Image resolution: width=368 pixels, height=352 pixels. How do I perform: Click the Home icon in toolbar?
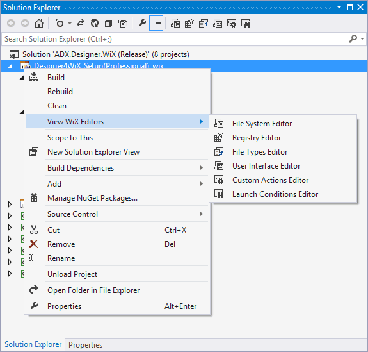coord(39,23)
